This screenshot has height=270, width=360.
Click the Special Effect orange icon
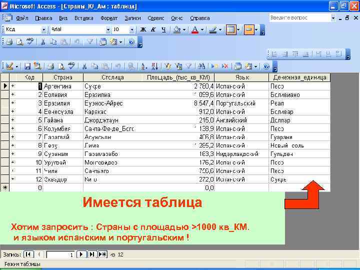(249, 29)
